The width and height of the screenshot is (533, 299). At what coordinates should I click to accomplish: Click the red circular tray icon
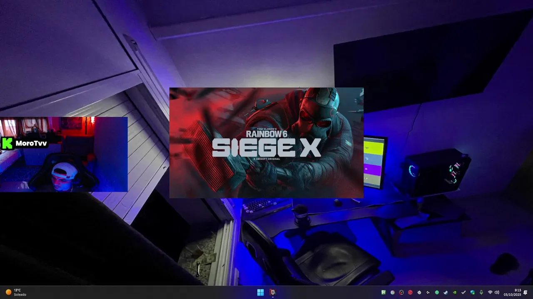(x=410, y=292)
